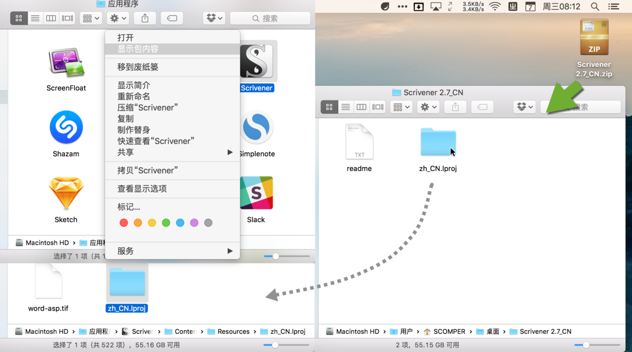This screenshot has width=632, height=352.
Task: Open the input method menu bar icon
Action: coord(513,7)
